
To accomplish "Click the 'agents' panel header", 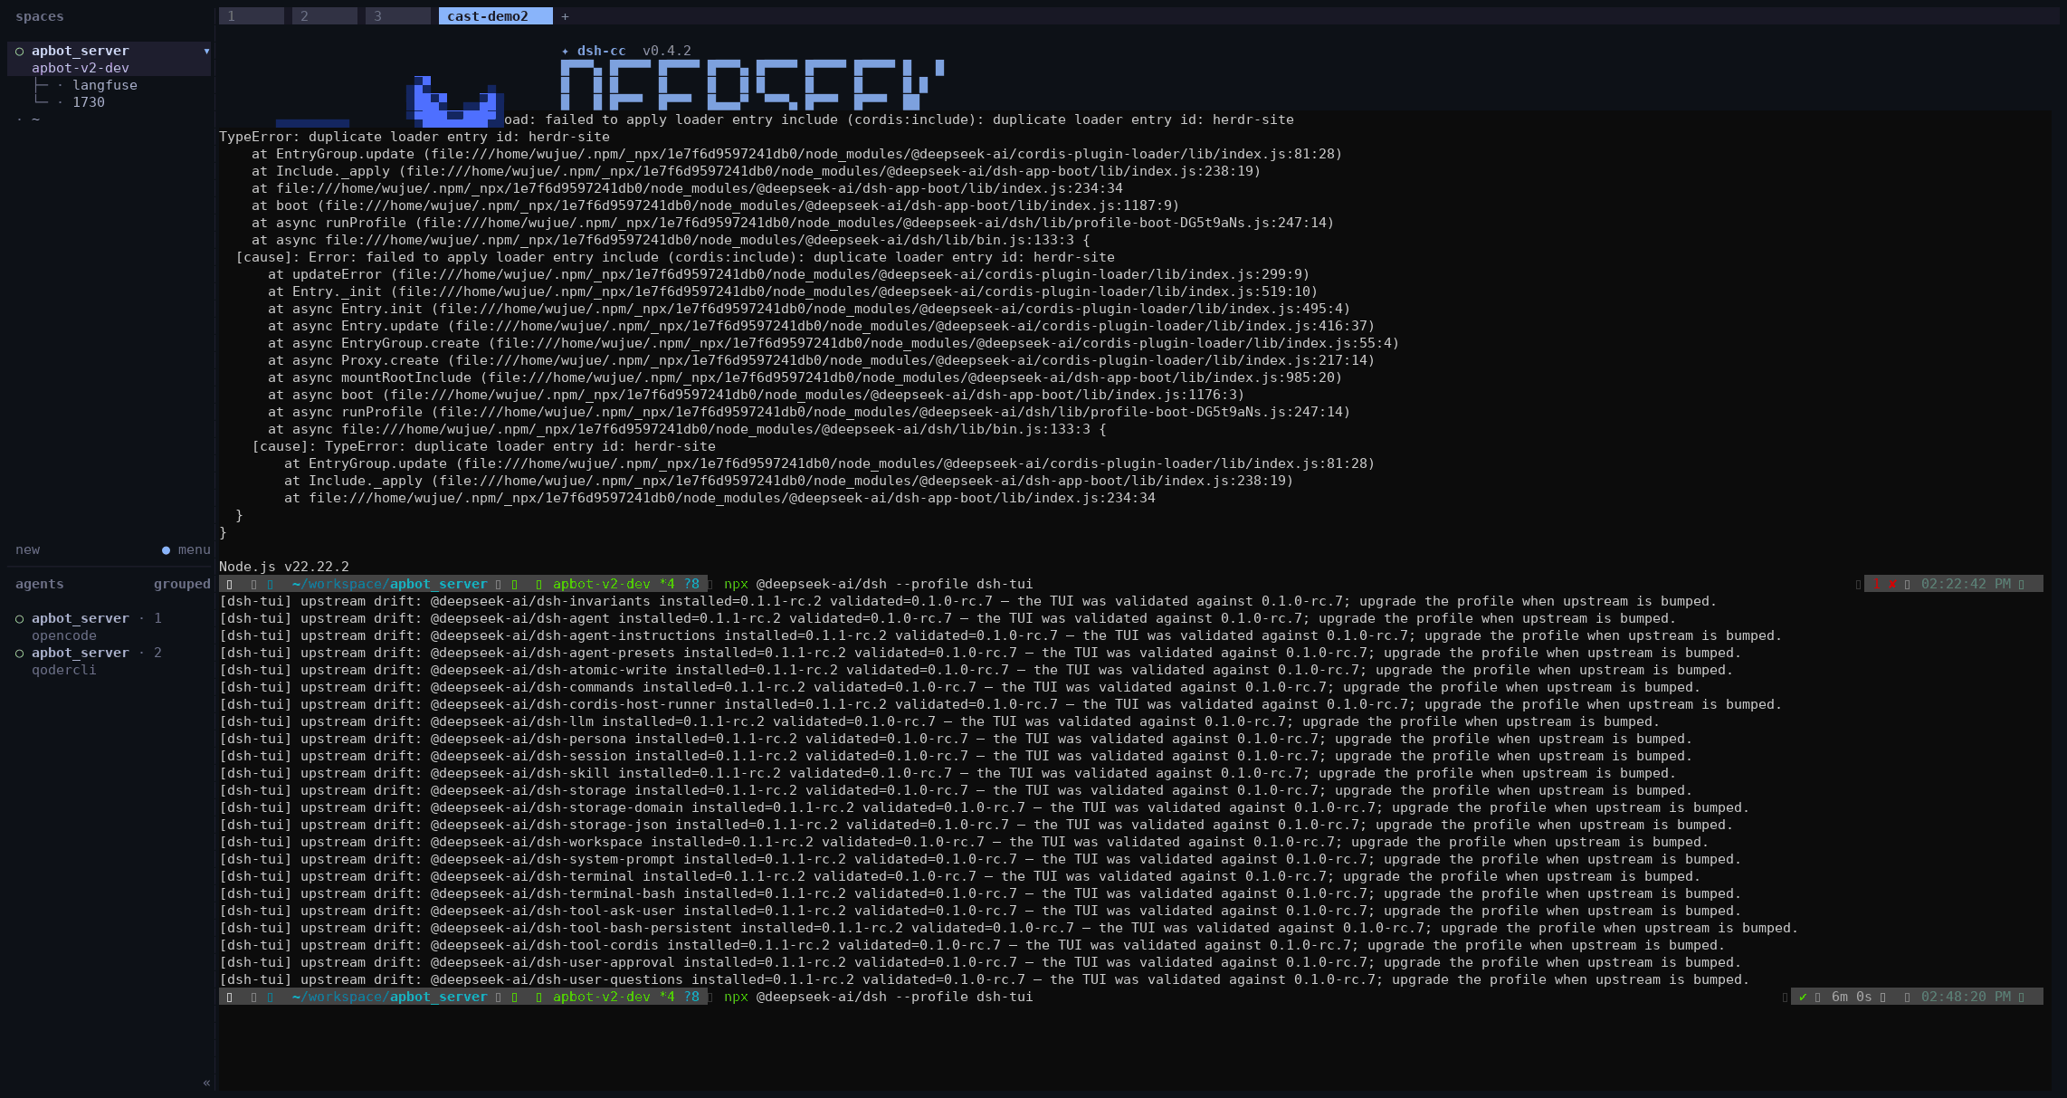I will click(x=40, y=584).
